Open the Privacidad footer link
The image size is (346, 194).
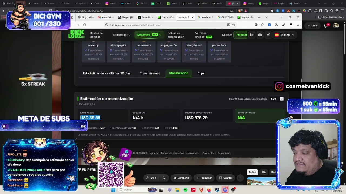click(224, 153)
